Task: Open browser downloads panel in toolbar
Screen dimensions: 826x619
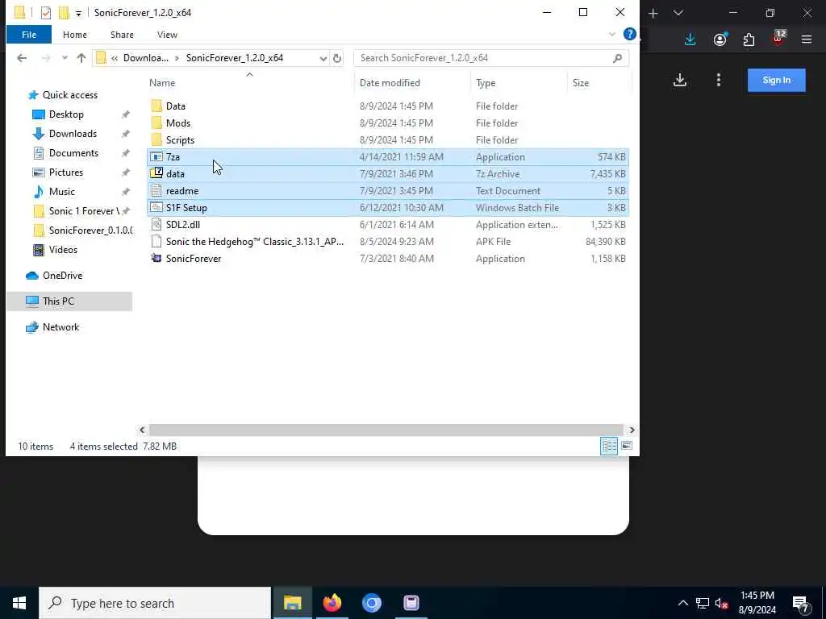Action: [x=690, y=39]
